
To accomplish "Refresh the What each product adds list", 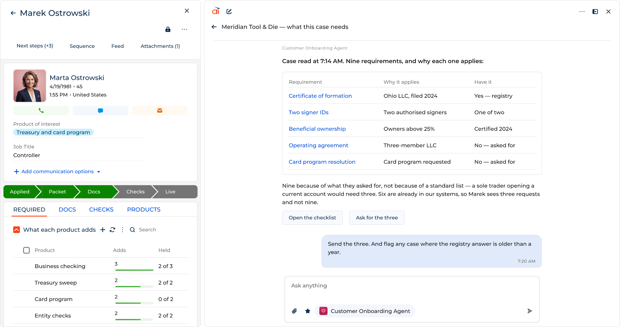I will click(112, 230).
